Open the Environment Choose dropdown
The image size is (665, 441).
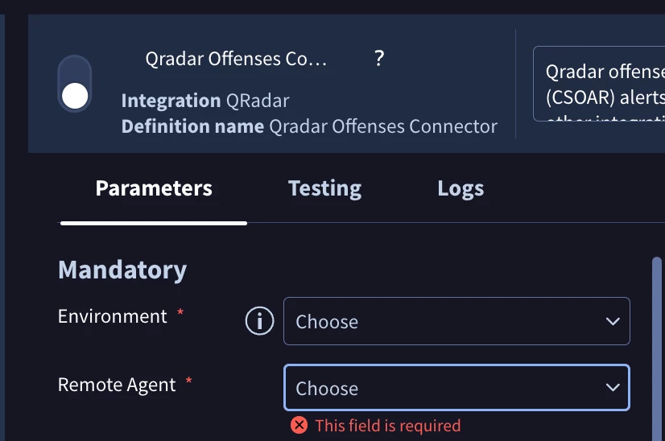click(456, 321)
